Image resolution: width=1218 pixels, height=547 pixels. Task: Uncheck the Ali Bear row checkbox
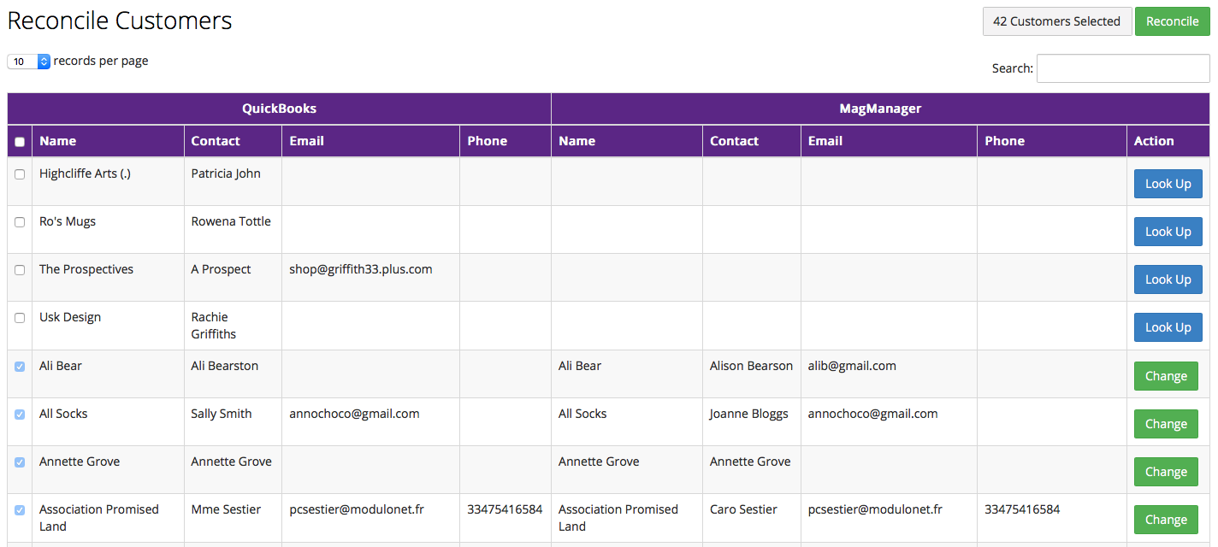pyautogui.click(x=20, y=367)
